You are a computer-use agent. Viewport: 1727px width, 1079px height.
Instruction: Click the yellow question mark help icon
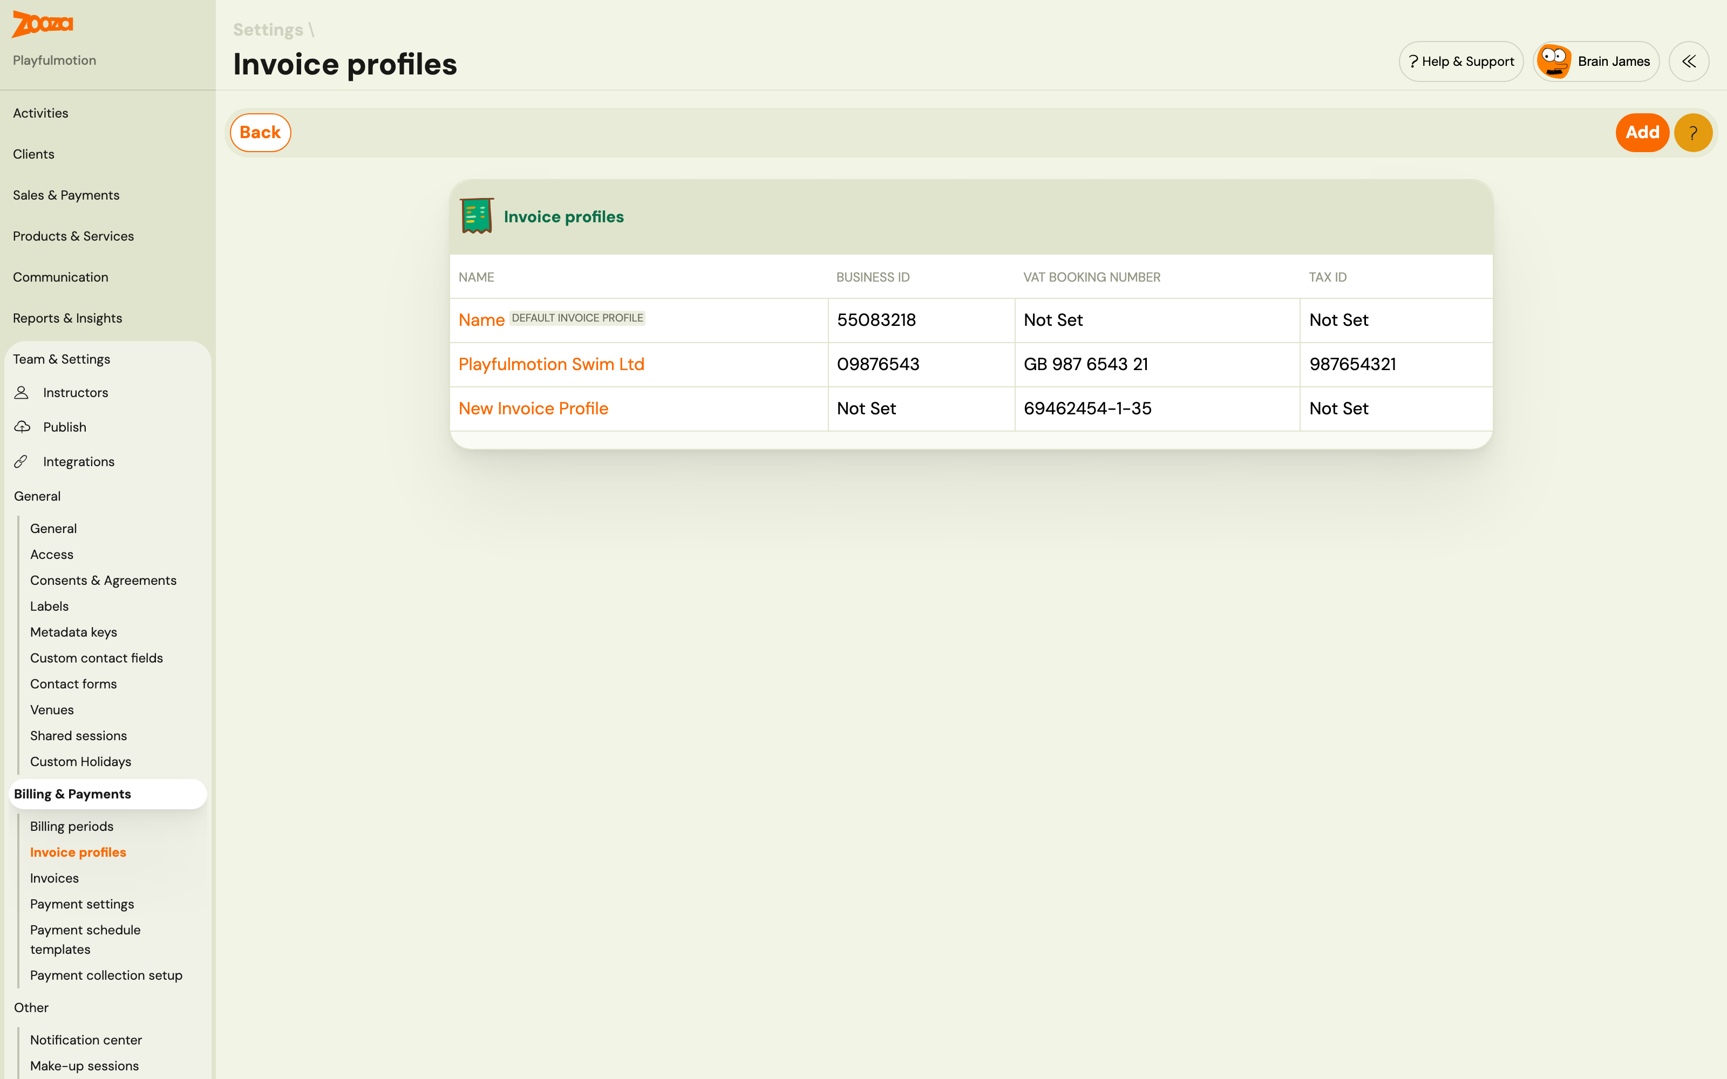(x=1693, y=133)
